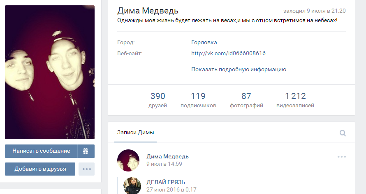Open the large profile photo
Screen dimensions: 366x194
click(50, 72)
